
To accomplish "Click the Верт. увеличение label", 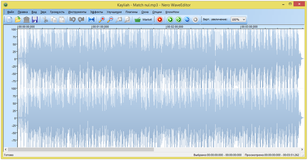I will pyautogui.click(x=215, y=19).
